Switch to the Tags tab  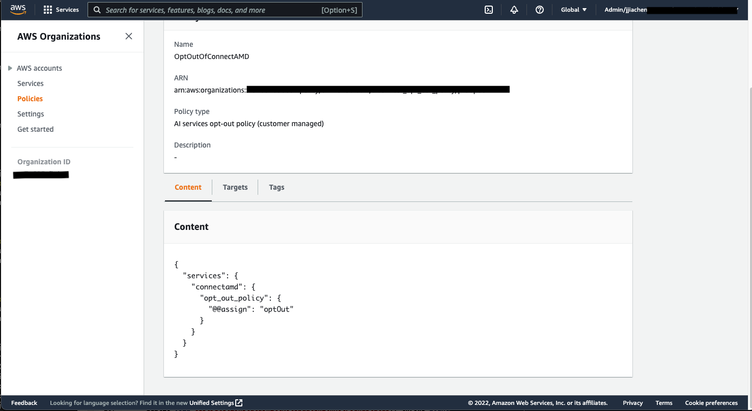click(276, 187)
